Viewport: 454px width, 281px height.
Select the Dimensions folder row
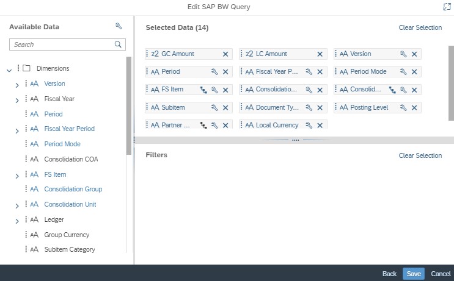click(x=53, y=68)
